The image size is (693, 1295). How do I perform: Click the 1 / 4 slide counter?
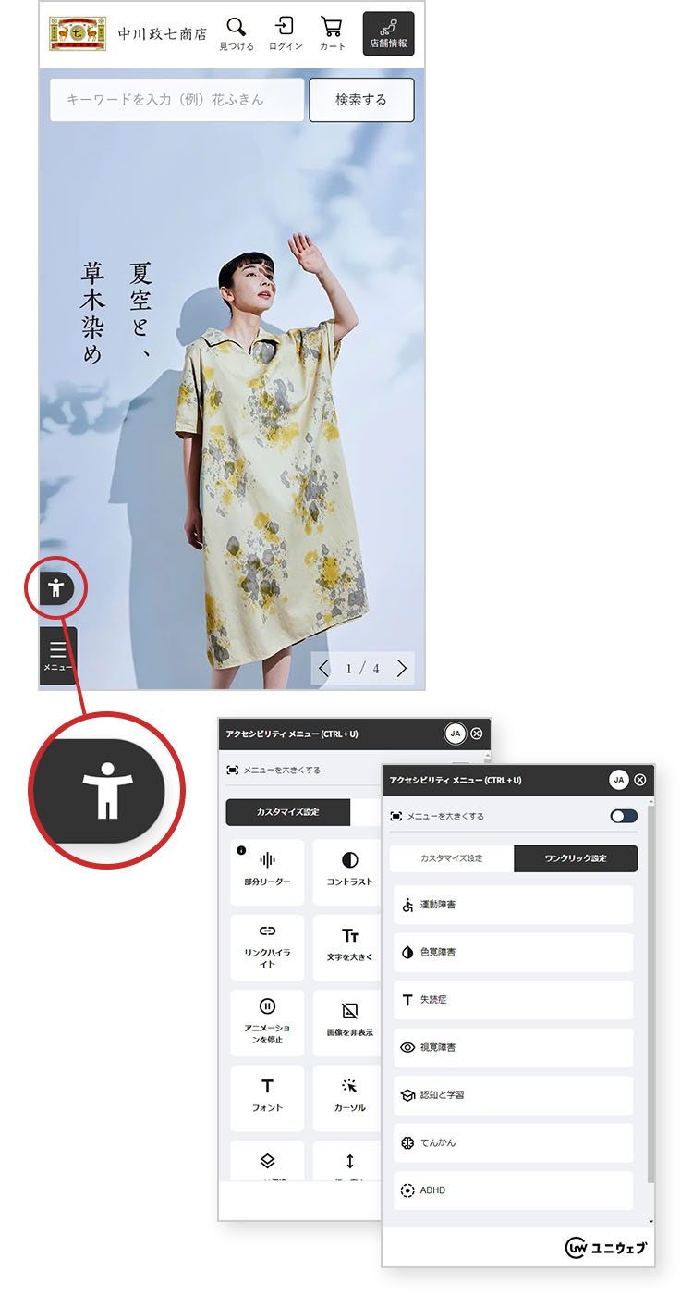coord(362,668)
